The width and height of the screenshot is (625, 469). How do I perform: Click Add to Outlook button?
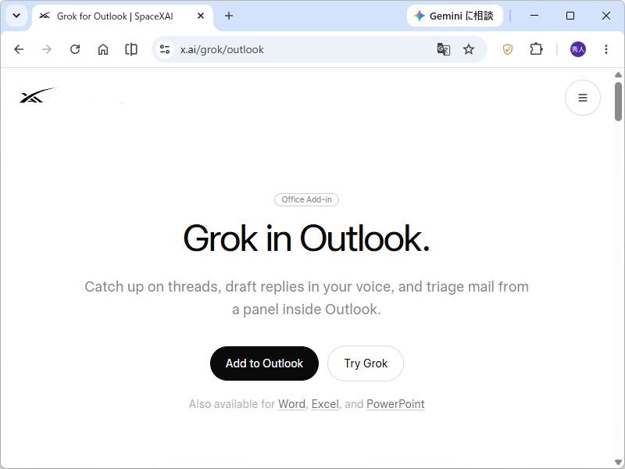click(x=264, y=363)
